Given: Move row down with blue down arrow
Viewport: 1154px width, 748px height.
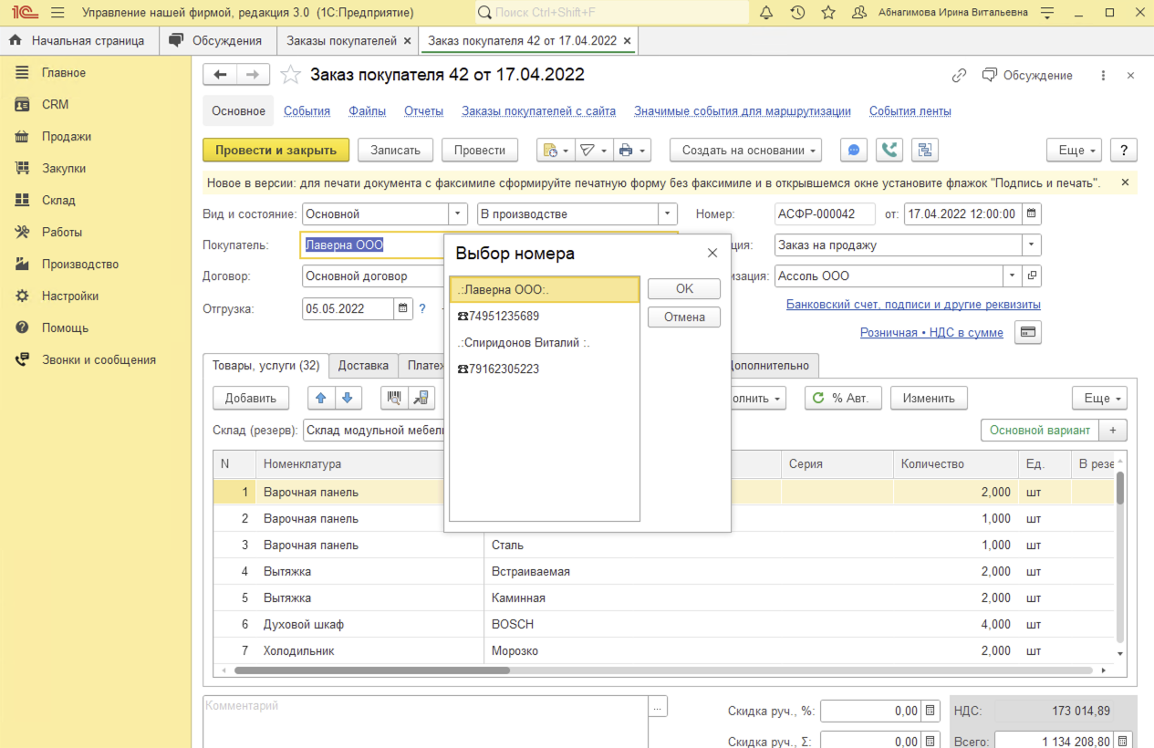Looking at the screenshot, I should [348, 398].
